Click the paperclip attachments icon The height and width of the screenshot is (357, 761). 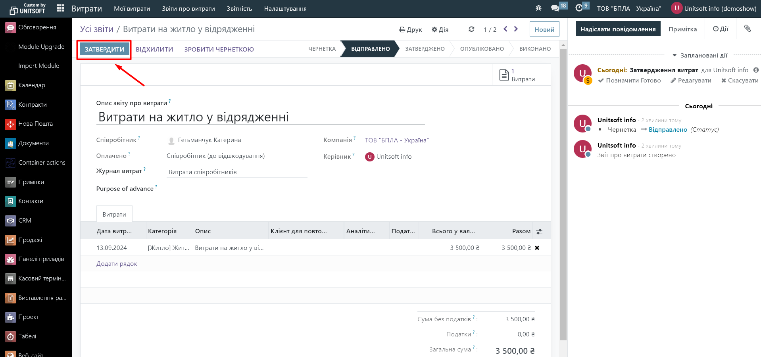click(x=747, y=29)
